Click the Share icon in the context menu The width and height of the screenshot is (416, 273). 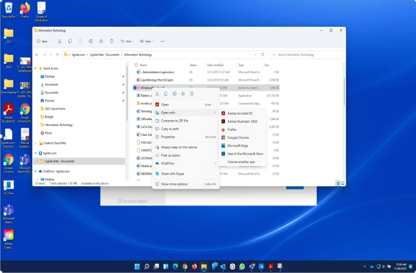coord(183,94)
